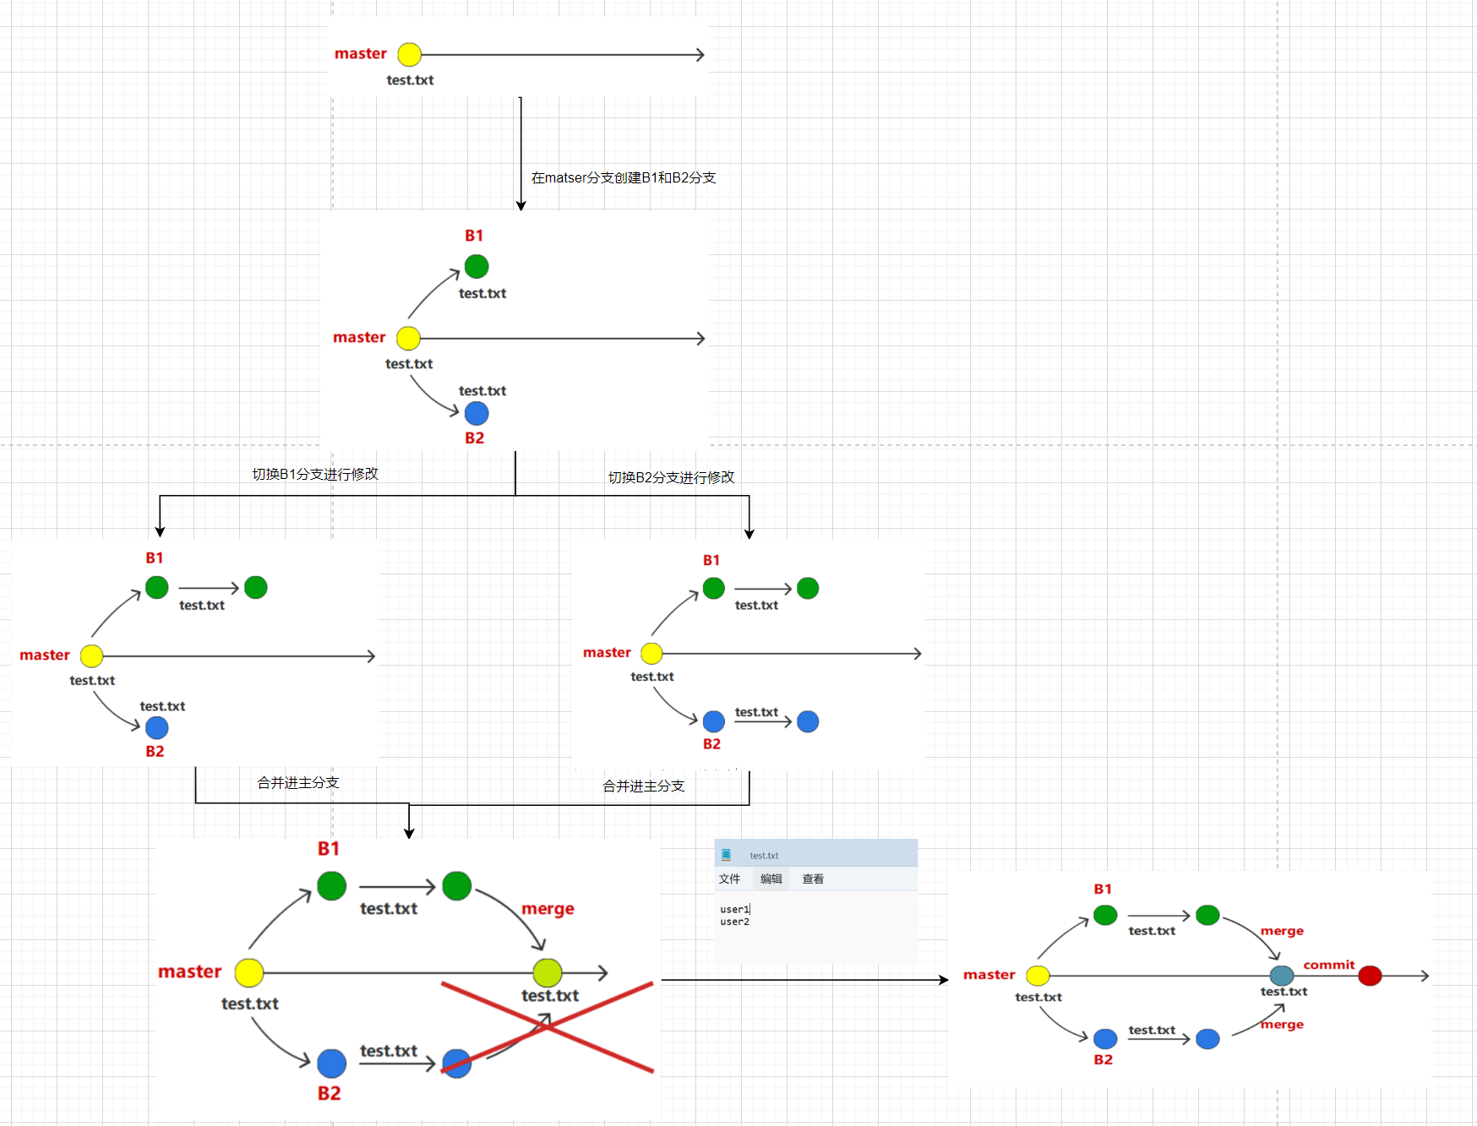Open the 编辑 menu in the test.txt notepad
Image resolution: width=1477 pixels, height=1126 pixels.
pyautogui.click(x=771, y=878)
